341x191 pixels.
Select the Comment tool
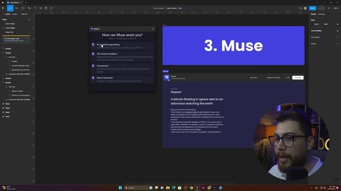pyautogui.click(x=51, y=8)
